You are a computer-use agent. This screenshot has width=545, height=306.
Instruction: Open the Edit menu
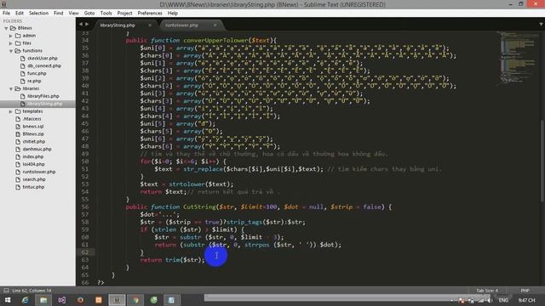point(20,14)
